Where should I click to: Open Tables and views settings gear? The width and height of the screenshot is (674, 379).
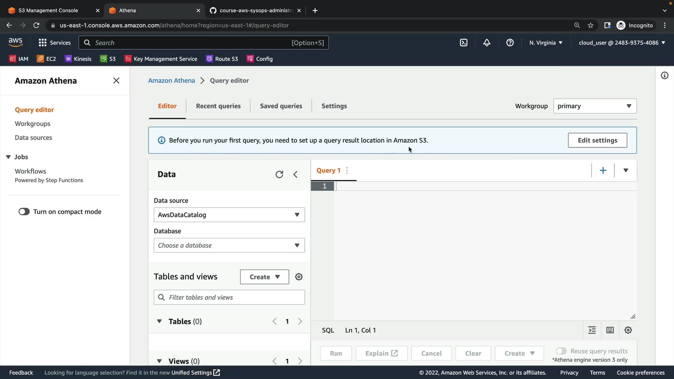coord(299,277)
